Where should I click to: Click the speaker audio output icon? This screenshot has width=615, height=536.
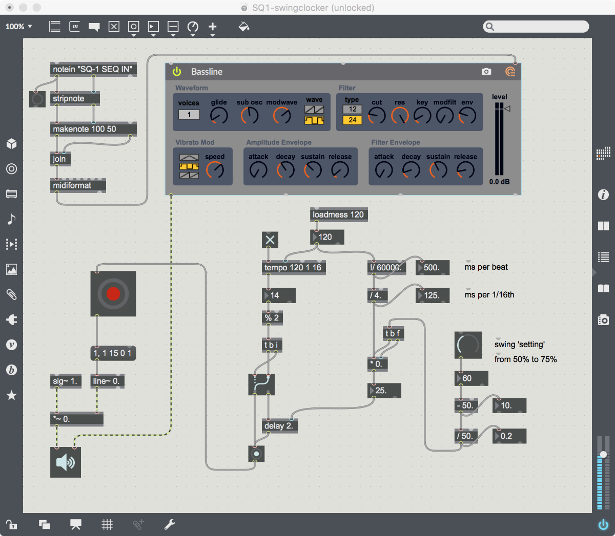coord(66,462)
